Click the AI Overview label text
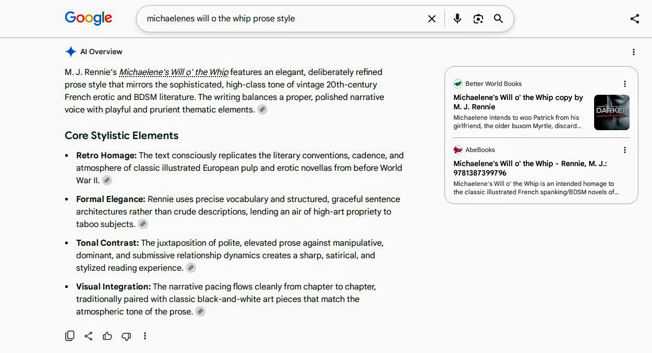This screenshot has width=652, height=353. [101, 52]
